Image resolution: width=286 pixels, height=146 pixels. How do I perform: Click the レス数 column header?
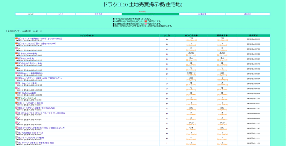pyautogui.click(x=167, y=35)
